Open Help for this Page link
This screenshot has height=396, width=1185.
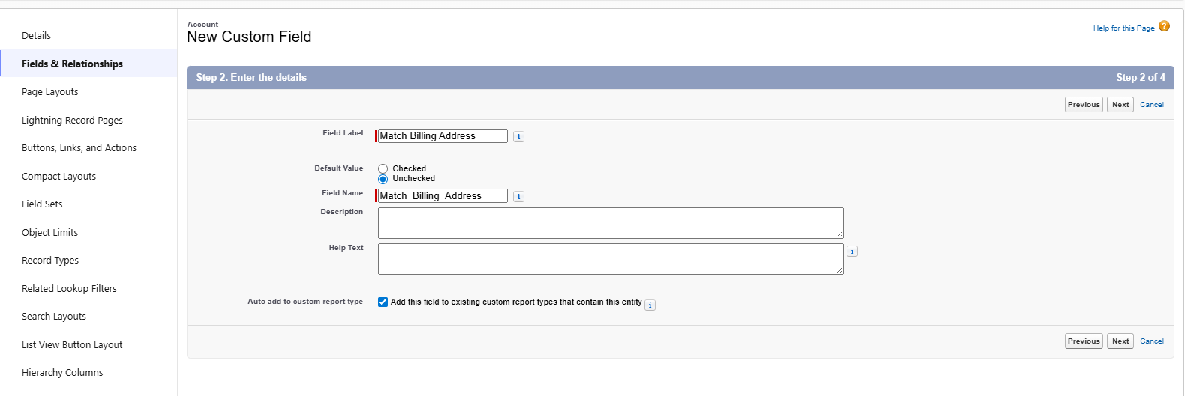(x=1123, y=28)
